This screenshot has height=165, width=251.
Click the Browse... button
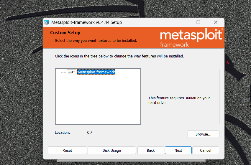[203, 134]
